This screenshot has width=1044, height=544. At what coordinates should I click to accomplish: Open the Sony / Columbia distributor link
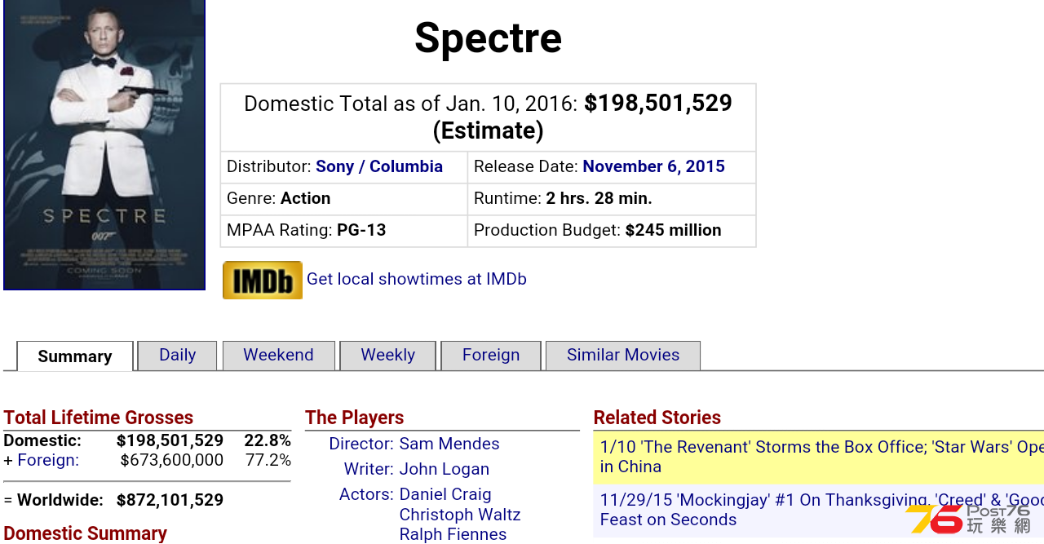[379, 166]
